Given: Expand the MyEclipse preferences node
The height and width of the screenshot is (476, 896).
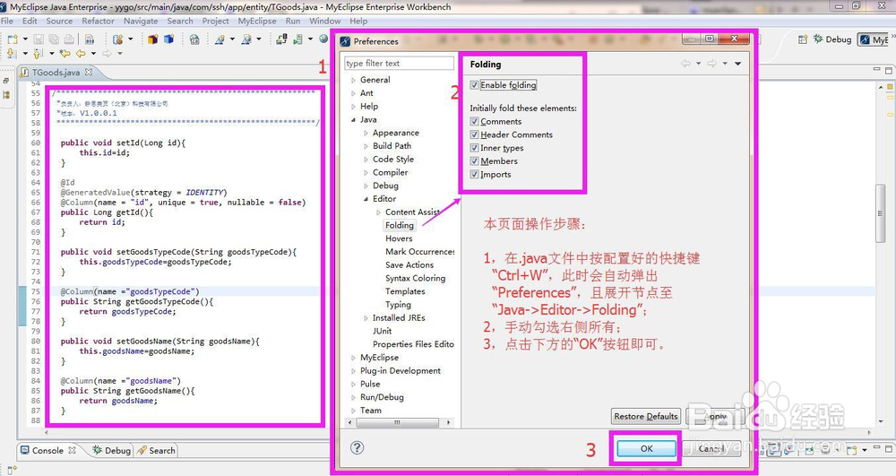Looking at the screenshot, I should (x=353, y=358).
